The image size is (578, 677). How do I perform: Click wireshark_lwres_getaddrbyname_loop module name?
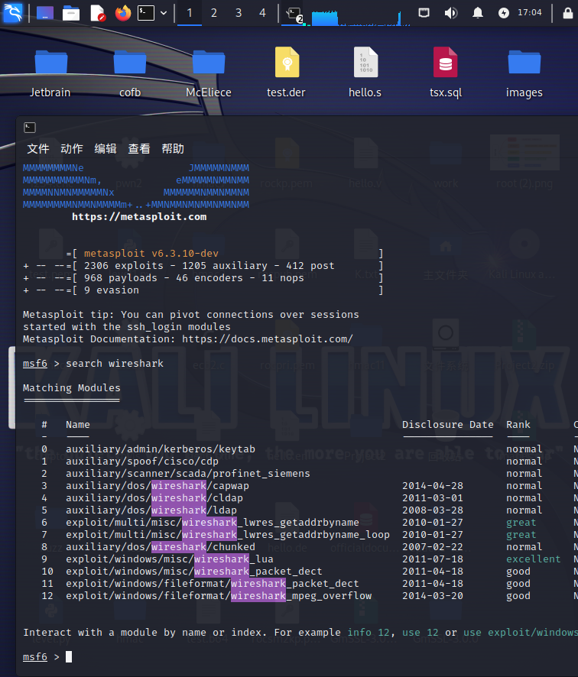point(228,535)
